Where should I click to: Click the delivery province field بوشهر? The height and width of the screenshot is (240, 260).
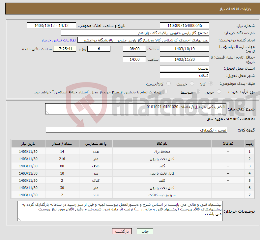click(x=185, y=68)
